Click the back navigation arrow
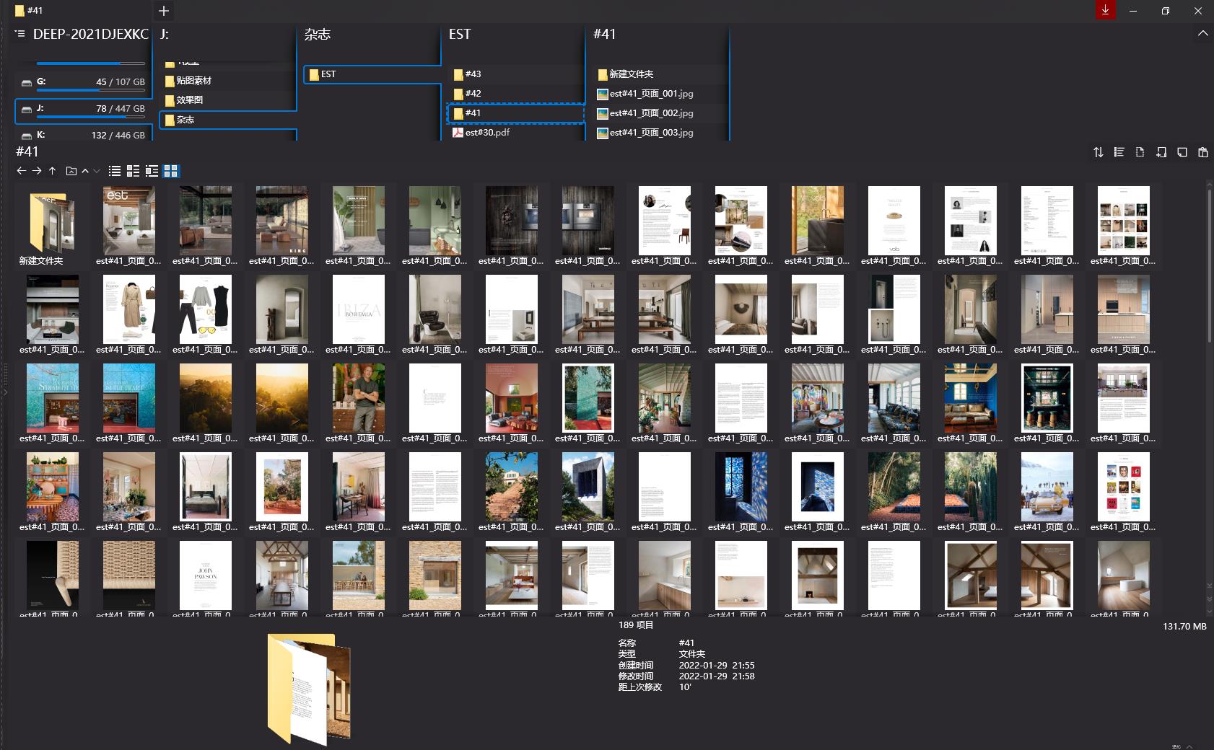The height and width of the screenshot is (750, 1214). coord(21,171)
